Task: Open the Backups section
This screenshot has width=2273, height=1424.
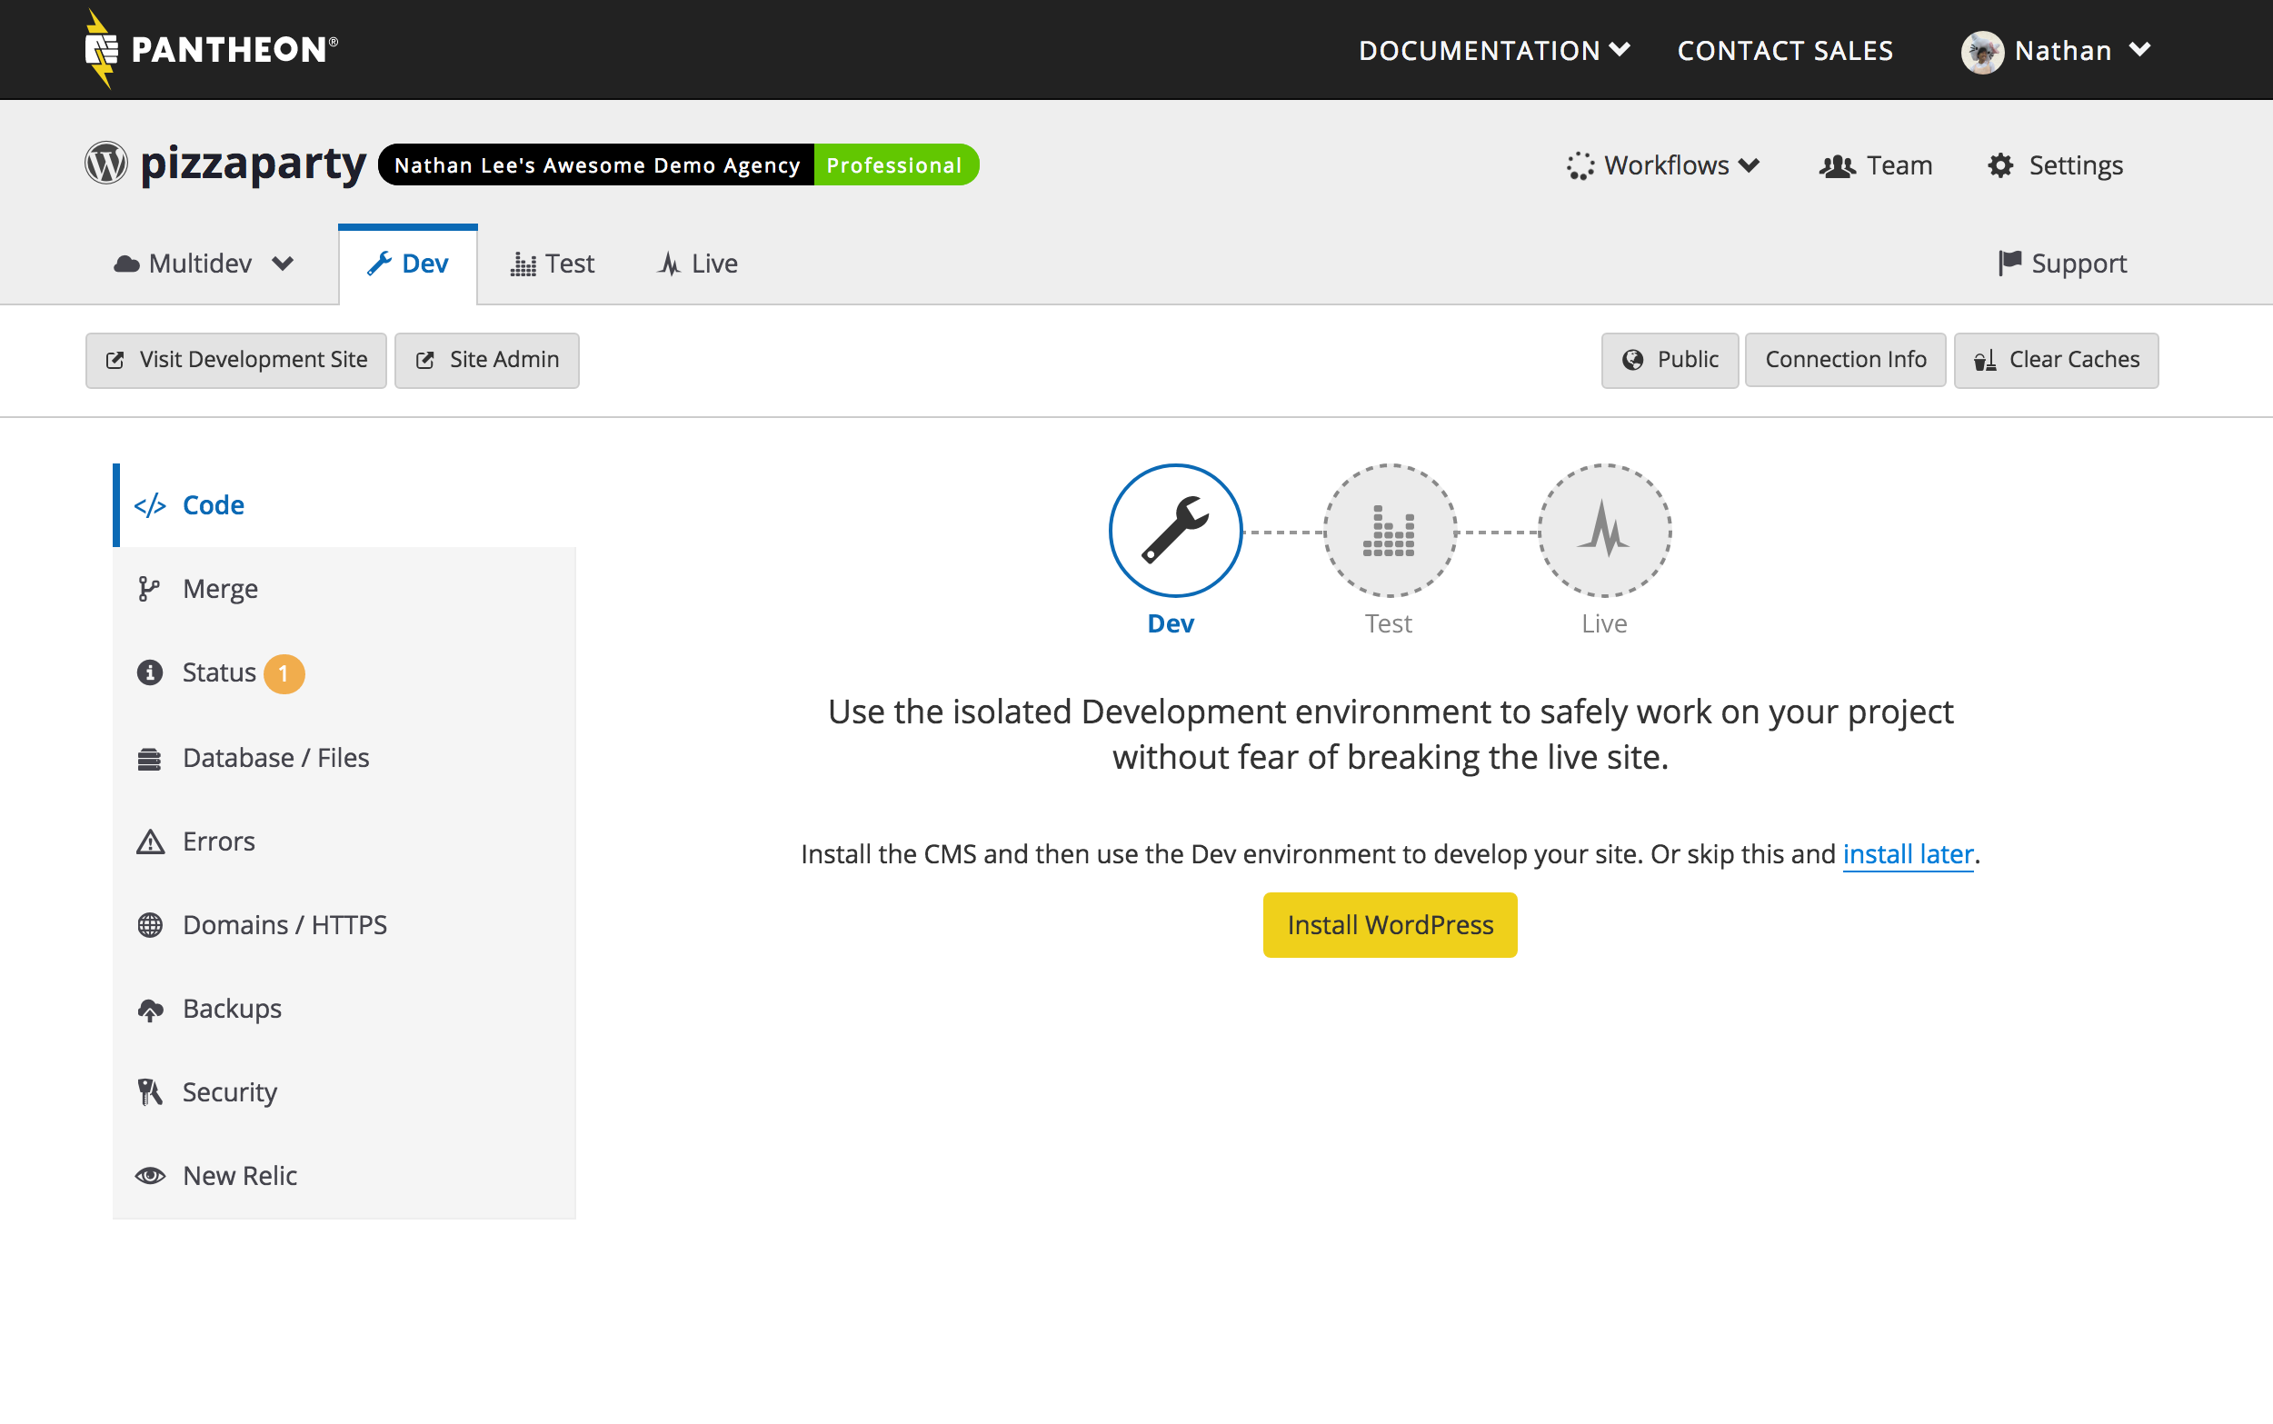Action: [x=344, y=1009]
